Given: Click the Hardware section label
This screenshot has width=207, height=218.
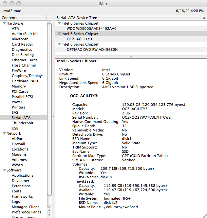Looking at the screenshot, I should coord(15,23).
